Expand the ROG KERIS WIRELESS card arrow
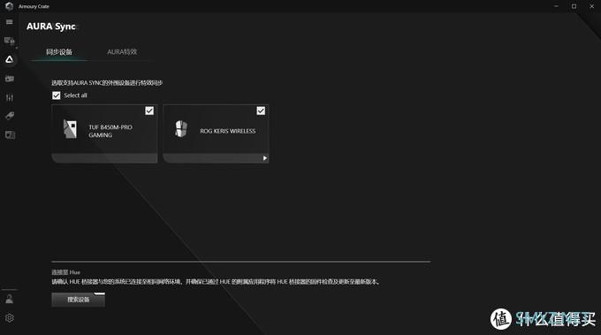 coord(264,158)
